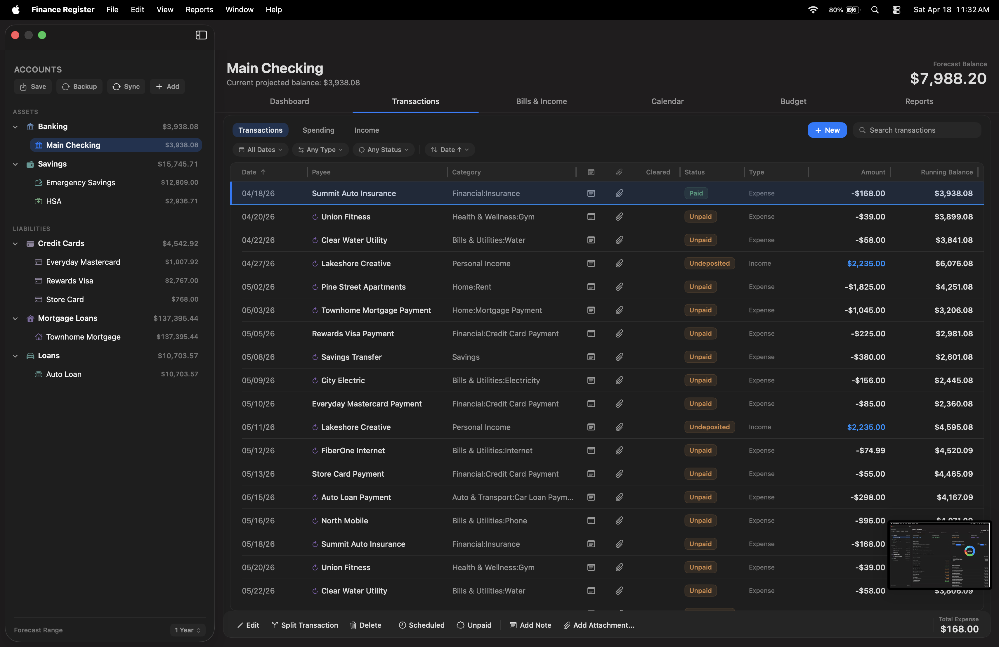
Task: Click the Attachments column header paperclip icon
Action: tap(619, 172)
